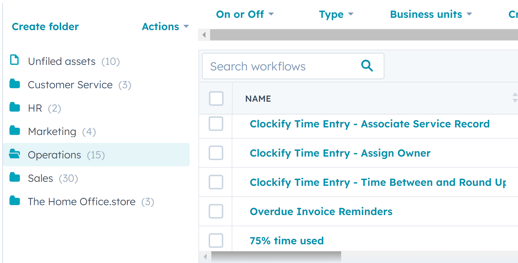The height and width of the screenshot is (263, 518).
Task: Select the Clockify Assign Owner checkbox
Action: (216, 153)
